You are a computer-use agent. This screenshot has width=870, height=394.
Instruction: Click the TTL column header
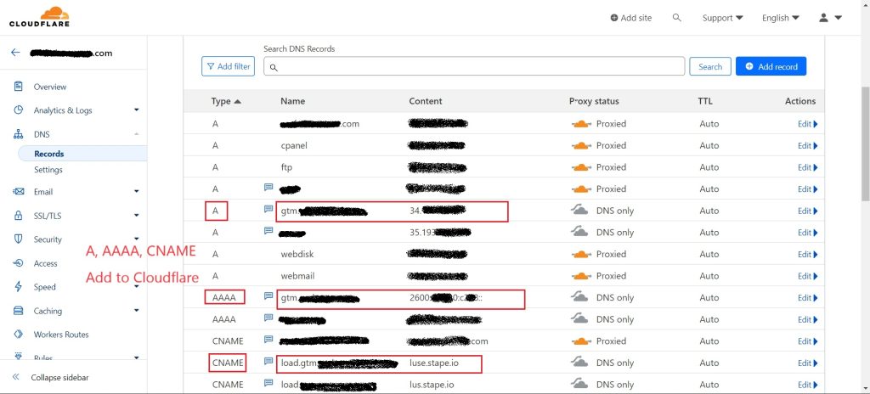pos(705,101)
